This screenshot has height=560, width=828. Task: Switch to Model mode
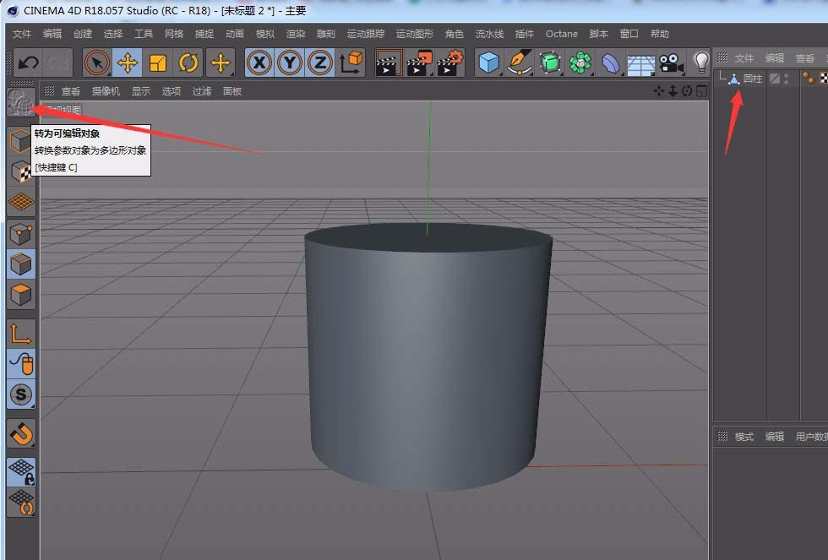pos(20,141)
